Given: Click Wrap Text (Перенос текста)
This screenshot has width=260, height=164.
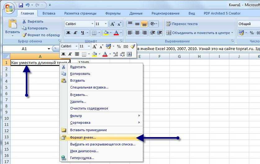Looking at the screenshot, I should coord(182,24).
